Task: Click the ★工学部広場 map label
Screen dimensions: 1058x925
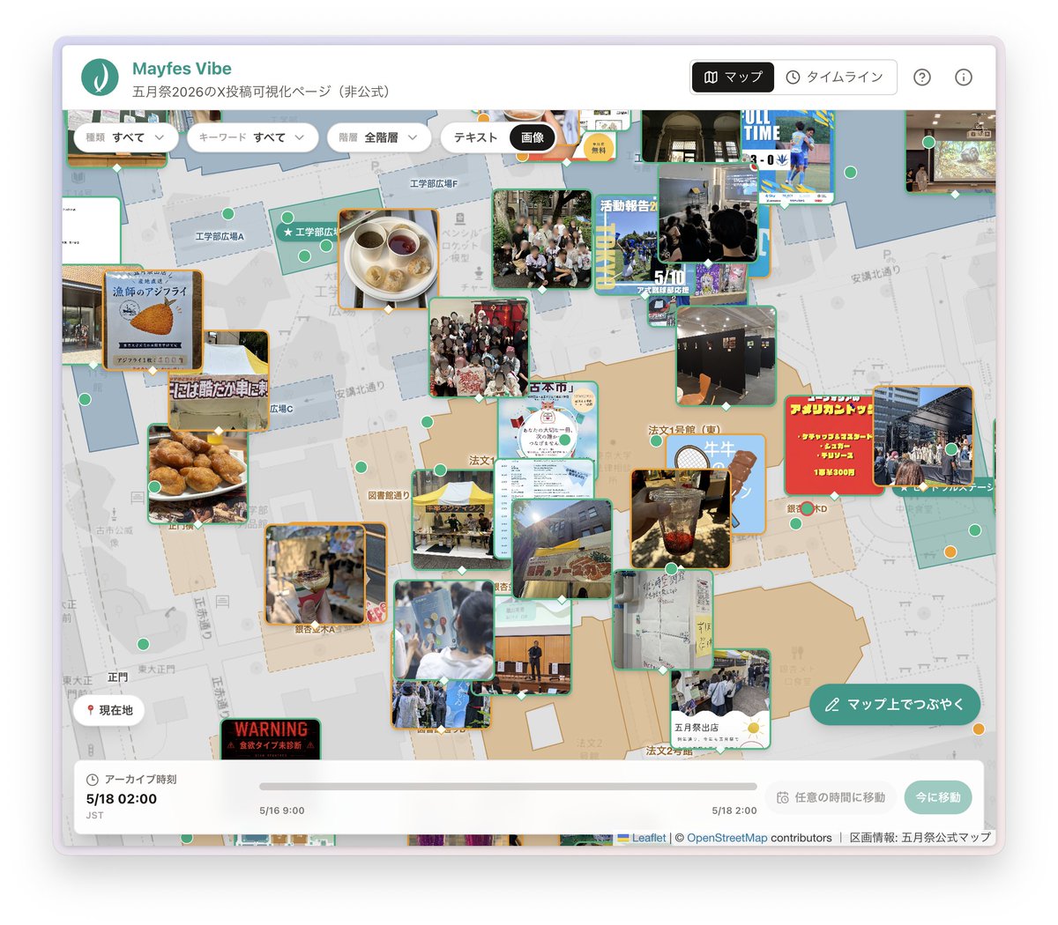Action: click(308, 232)
